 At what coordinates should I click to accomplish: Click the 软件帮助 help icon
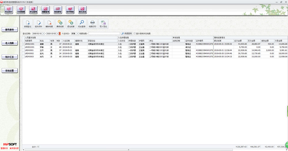click(70, 10)
